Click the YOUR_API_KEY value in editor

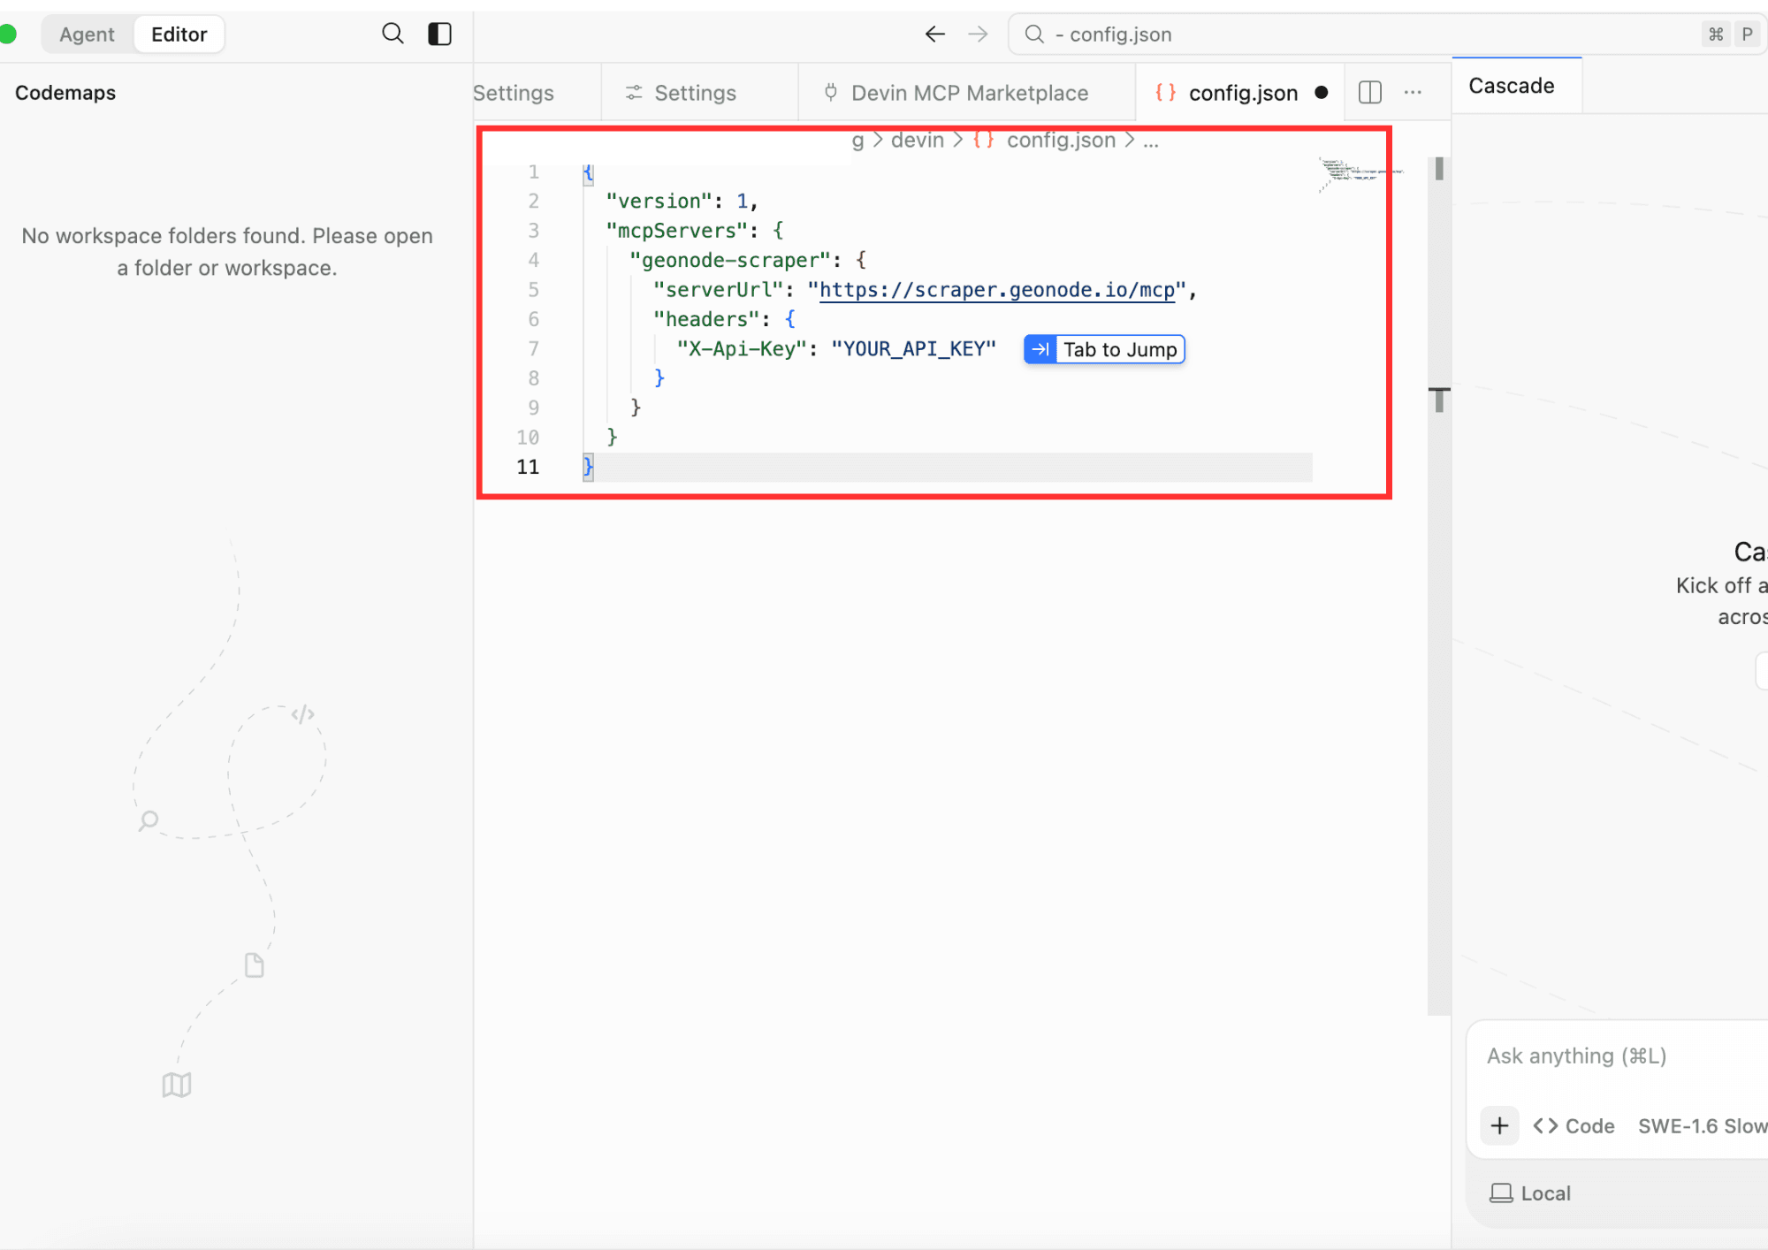click(913, 349)
